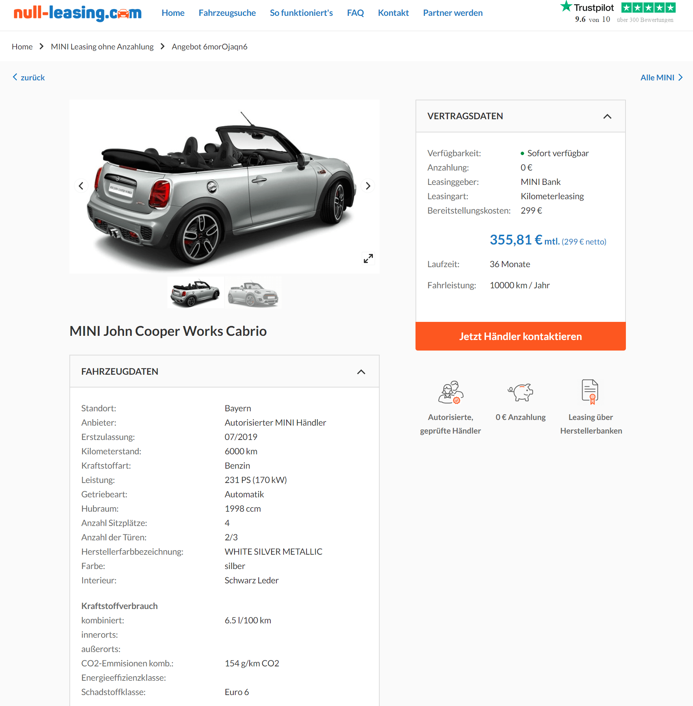This screenshot has width=693, height=706.
Task: Go back via the zurück link
Action: pyautogui.click(x=29, y=77)
